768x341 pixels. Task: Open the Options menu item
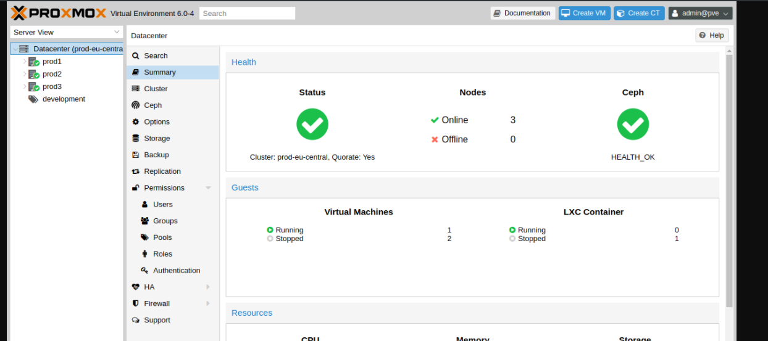click(x=173, y=122)
